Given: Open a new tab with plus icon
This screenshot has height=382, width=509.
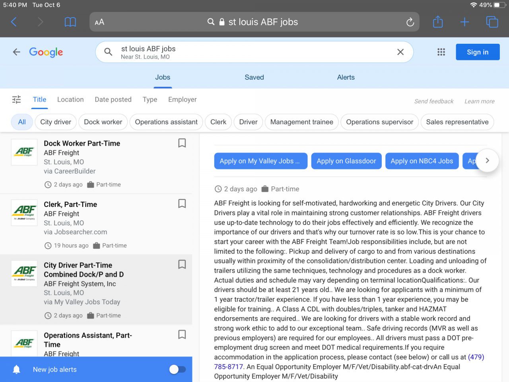Looking at the screenshot, I should click(x=464, y=22).
